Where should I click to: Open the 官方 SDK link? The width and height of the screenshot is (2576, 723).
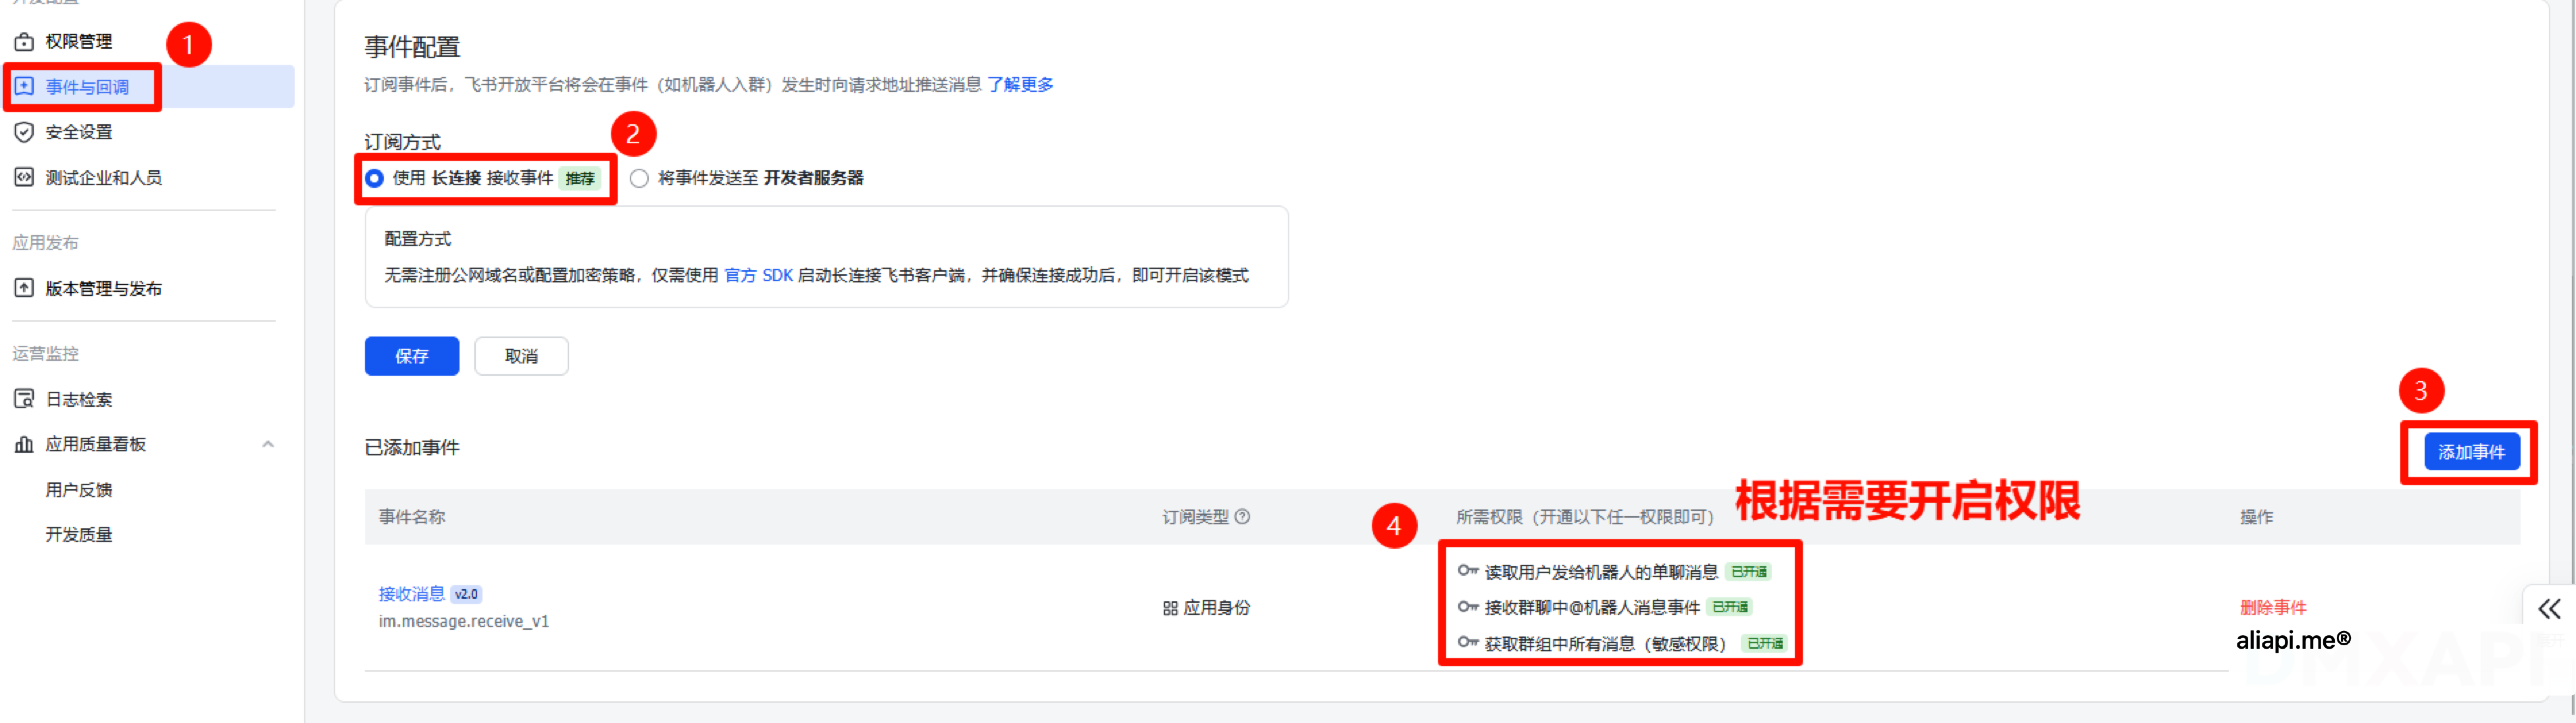[758, 275]
